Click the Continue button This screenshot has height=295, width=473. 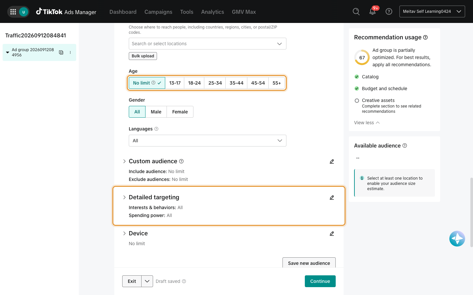pos(320,281)
